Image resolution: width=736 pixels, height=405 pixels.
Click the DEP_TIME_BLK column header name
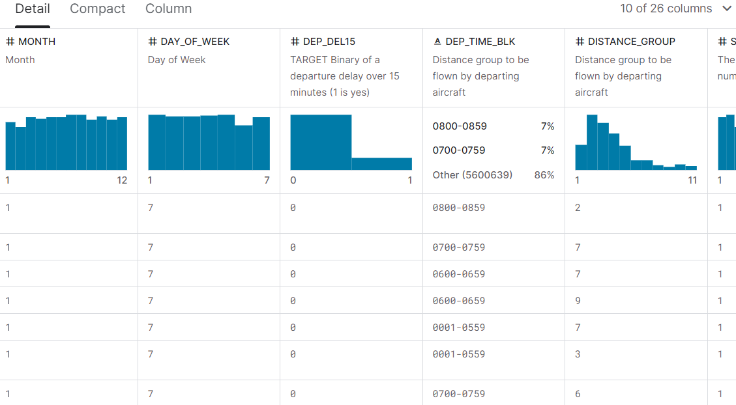tap(480, 42)
